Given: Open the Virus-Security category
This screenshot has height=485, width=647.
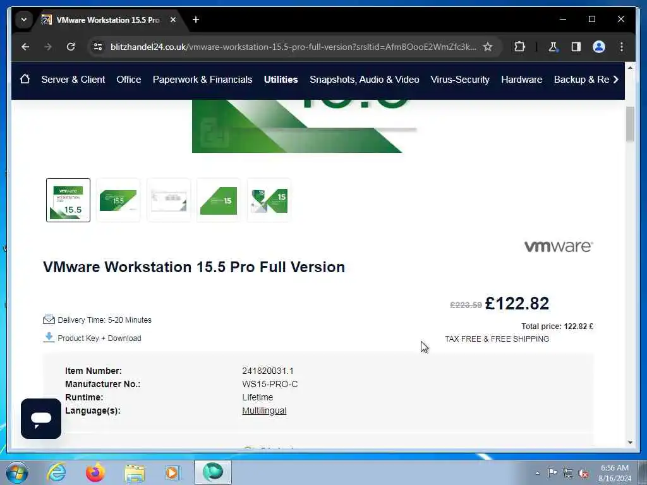Looking at the screenshot, I should pos(460,80).
